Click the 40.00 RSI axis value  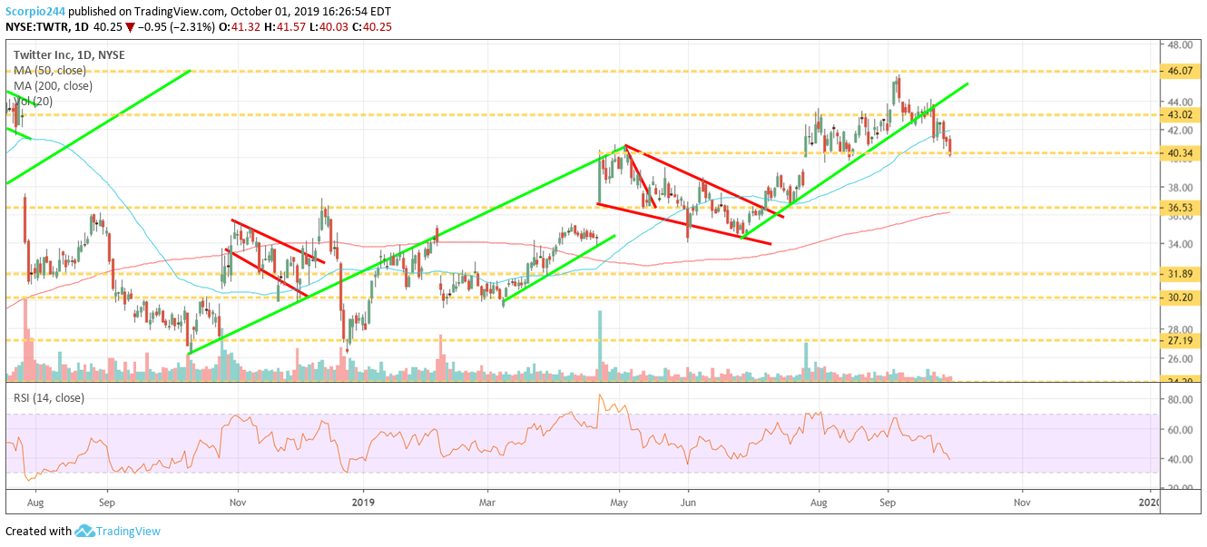point(1180,459)
